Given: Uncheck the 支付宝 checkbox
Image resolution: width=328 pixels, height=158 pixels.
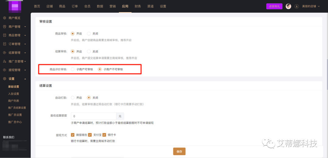Looking at the screenshot, I should (x=90, y=135).
